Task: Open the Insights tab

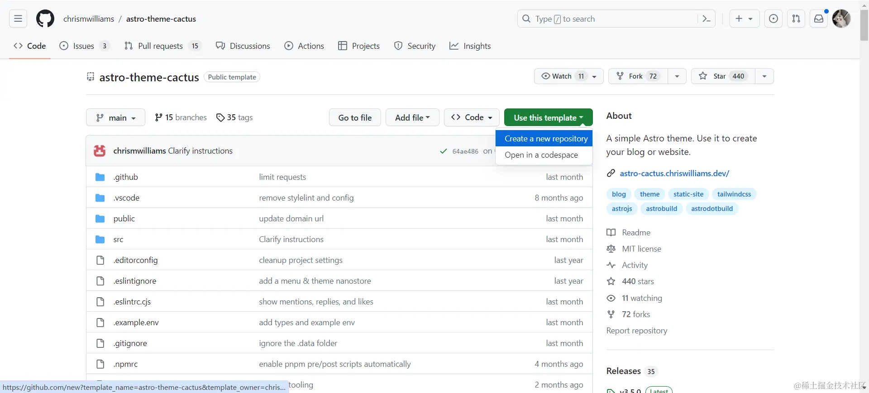Action: (470, 46)
